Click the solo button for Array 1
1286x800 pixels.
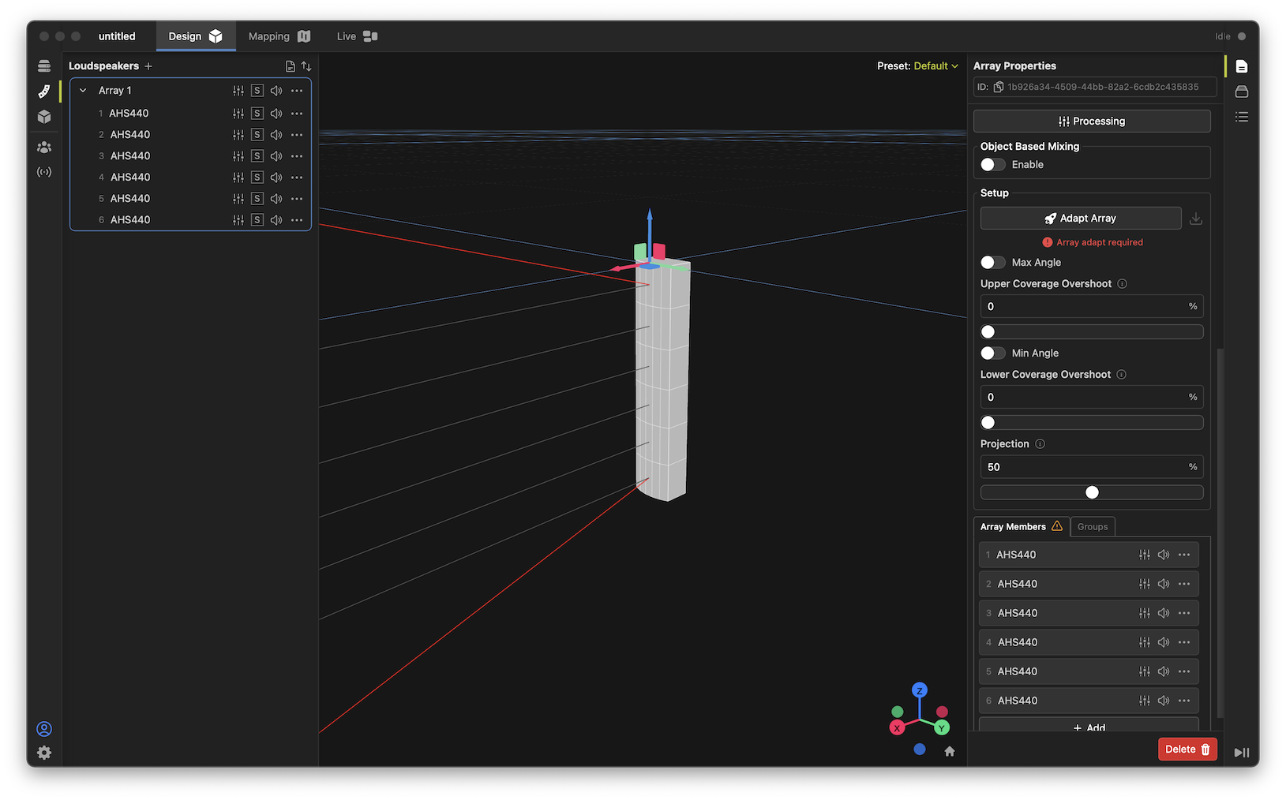point(257,91)
